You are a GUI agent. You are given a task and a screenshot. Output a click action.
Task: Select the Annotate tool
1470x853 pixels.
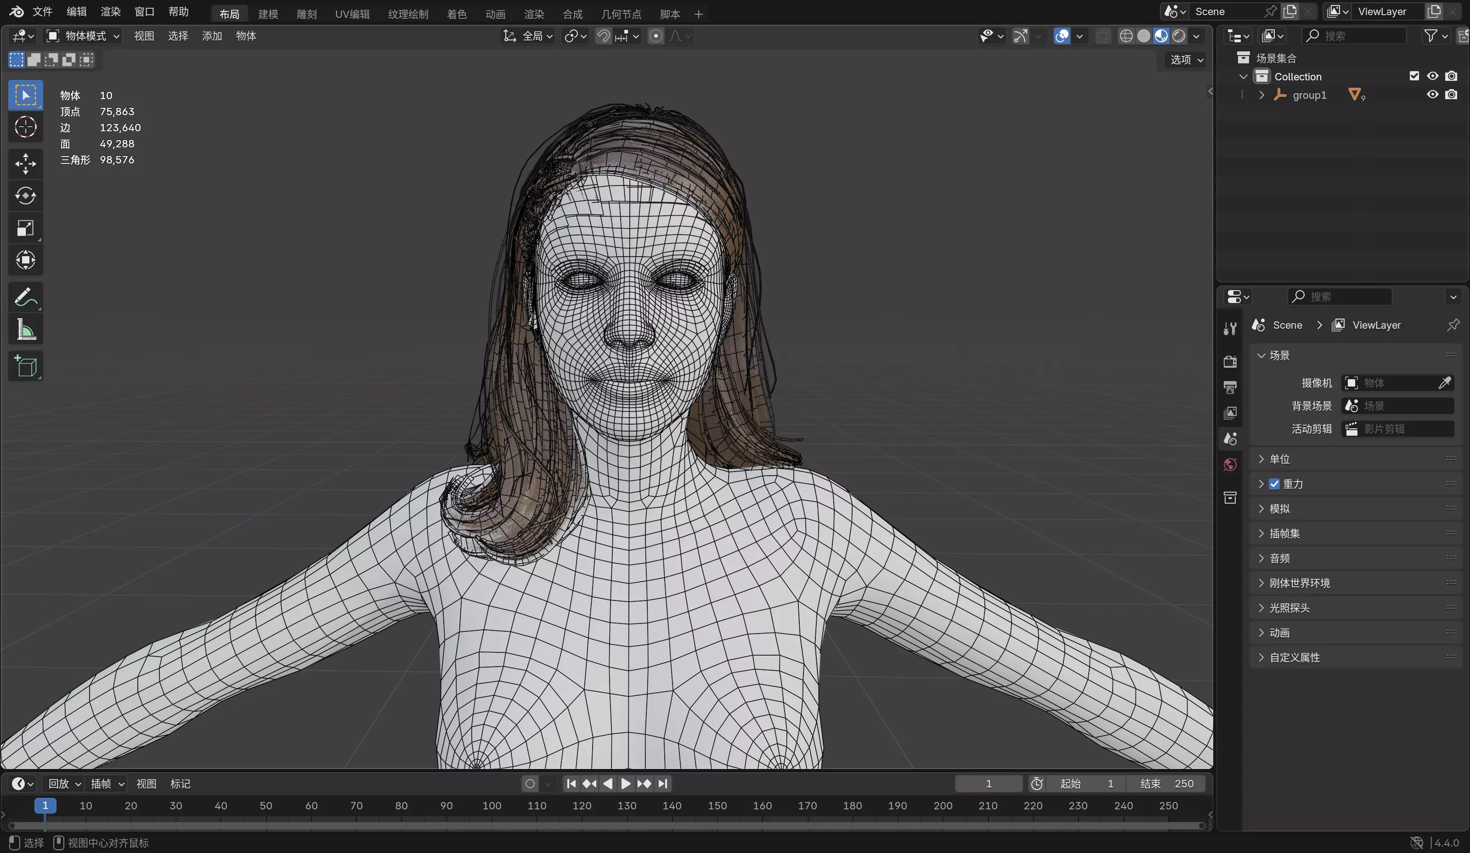(x=25, y=297)
